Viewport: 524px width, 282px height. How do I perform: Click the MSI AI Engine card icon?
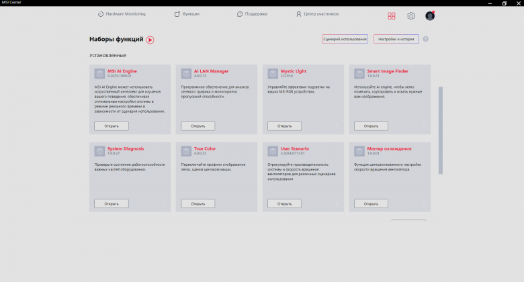99,73
